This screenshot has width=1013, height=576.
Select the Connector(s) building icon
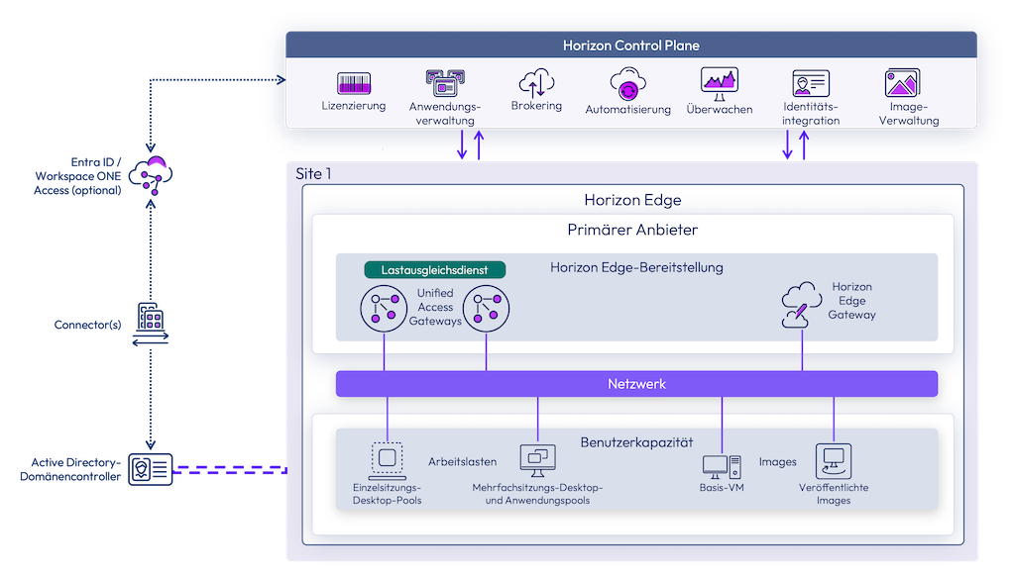coord(151,325)
